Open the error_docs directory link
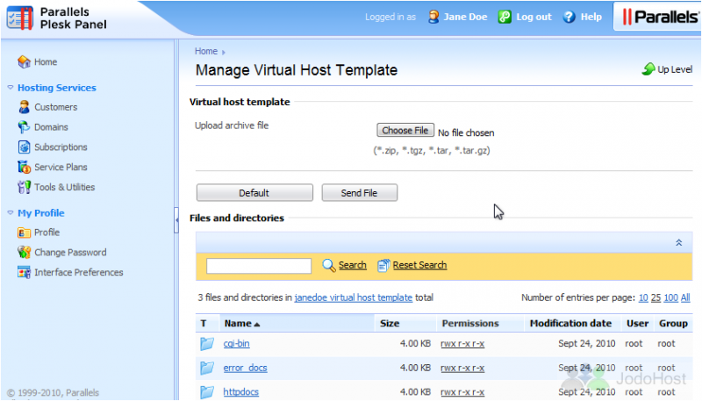The image size is (702, 401). coord(246,368)
